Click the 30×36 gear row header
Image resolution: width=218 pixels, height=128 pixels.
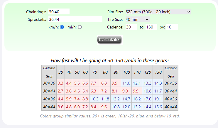point(49,83)
